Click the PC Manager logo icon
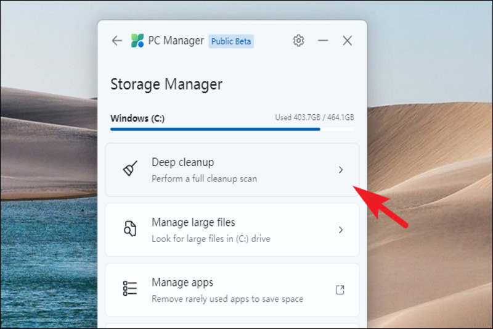 [137, 41]
